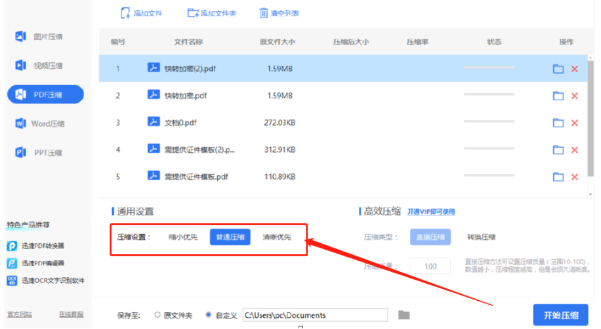
Task: Click the size value 110.89KB
Action: coord(280,177)
